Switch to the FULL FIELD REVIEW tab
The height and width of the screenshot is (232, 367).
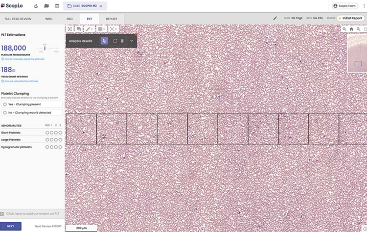point(18,19)
